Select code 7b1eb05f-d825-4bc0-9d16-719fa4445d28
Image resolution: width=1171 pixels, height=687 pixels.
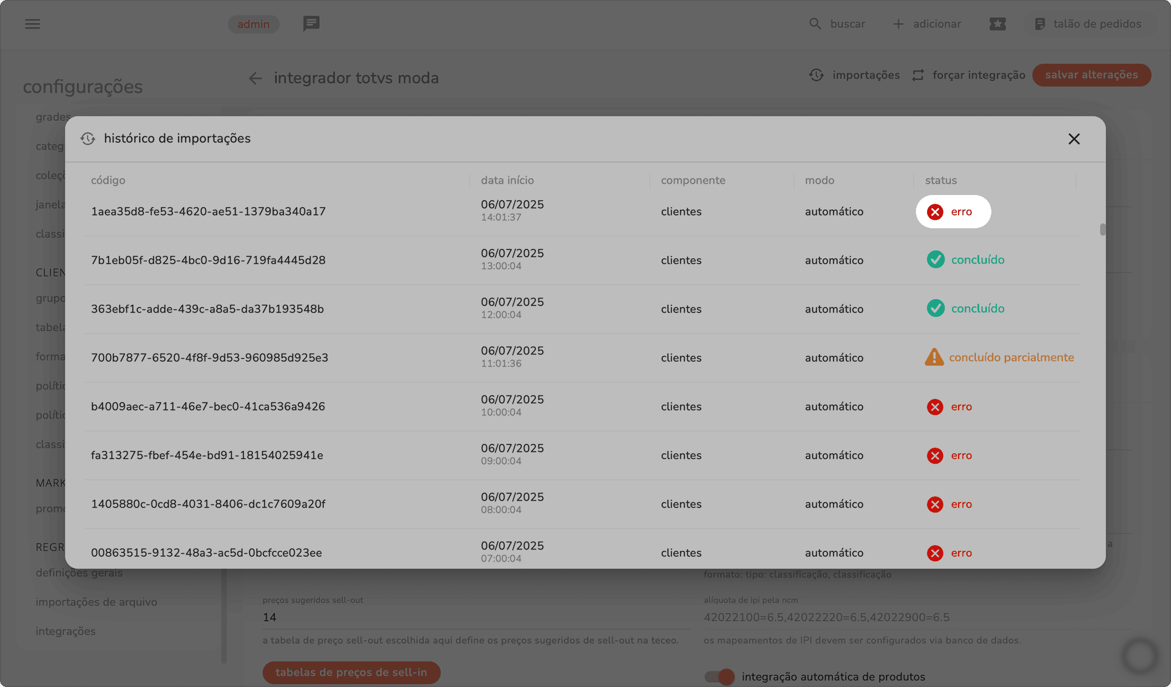click(208, 260)
